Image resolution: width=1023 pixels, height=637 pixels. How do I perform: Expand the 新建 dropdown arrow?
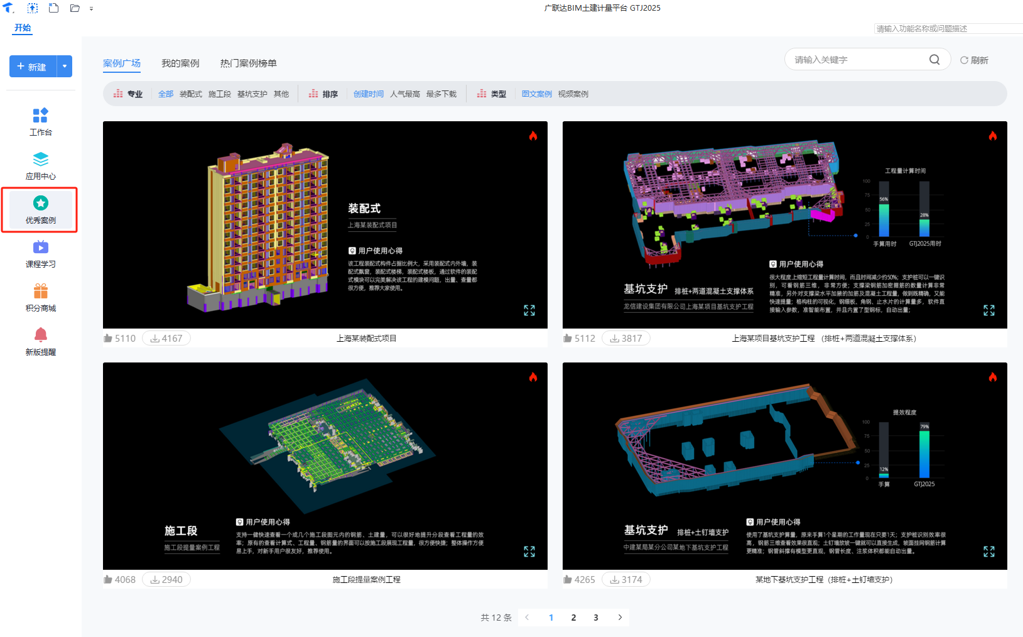[65, 67]
